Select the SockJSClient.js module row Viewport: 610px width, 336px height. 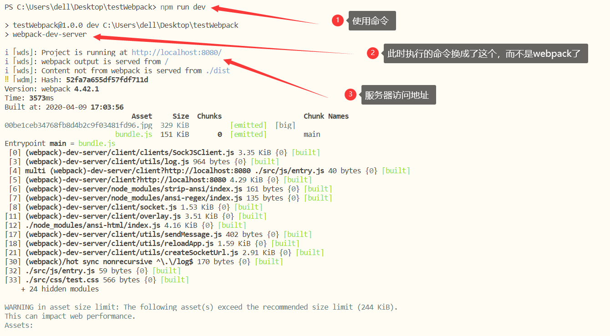click(x=164, y=152)
